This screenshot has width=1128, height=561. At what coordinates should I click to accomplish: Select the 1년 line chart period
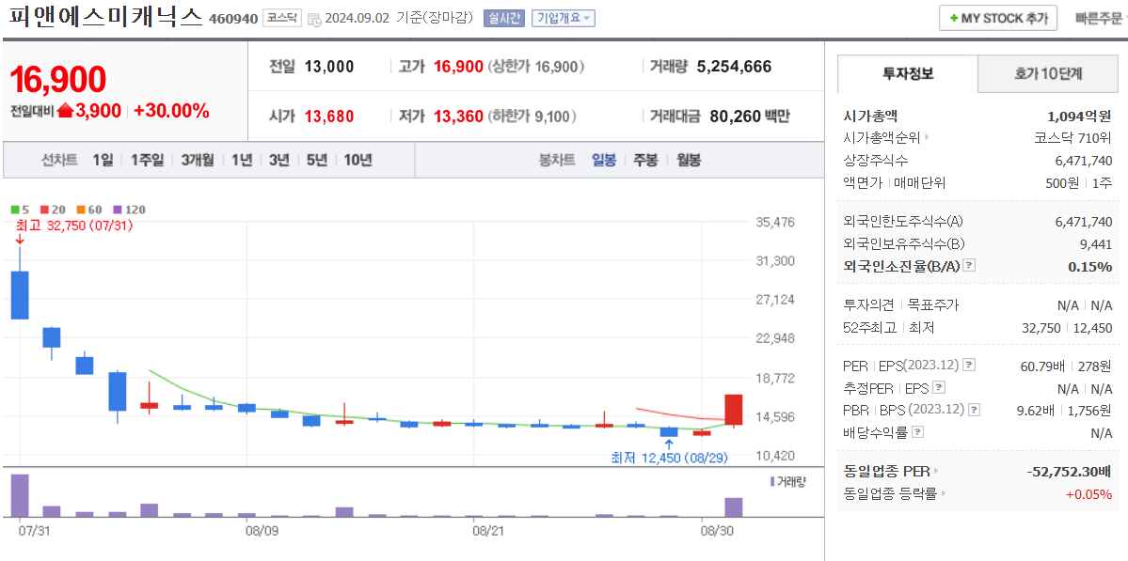(x=242, y=160)
